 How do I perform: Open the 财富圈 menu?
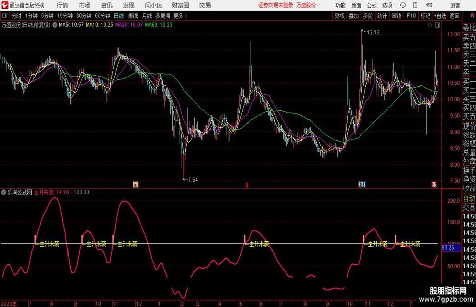(180, 5)
